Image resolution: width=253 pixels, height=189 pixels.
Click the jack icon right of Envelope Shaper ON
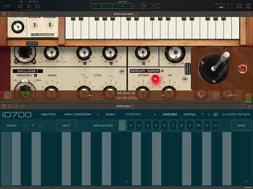(184, 79)
